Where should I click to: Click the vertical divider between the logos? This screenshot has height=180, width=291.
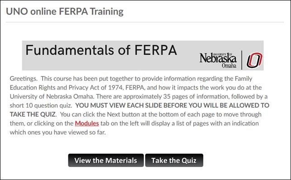[242, 60]
